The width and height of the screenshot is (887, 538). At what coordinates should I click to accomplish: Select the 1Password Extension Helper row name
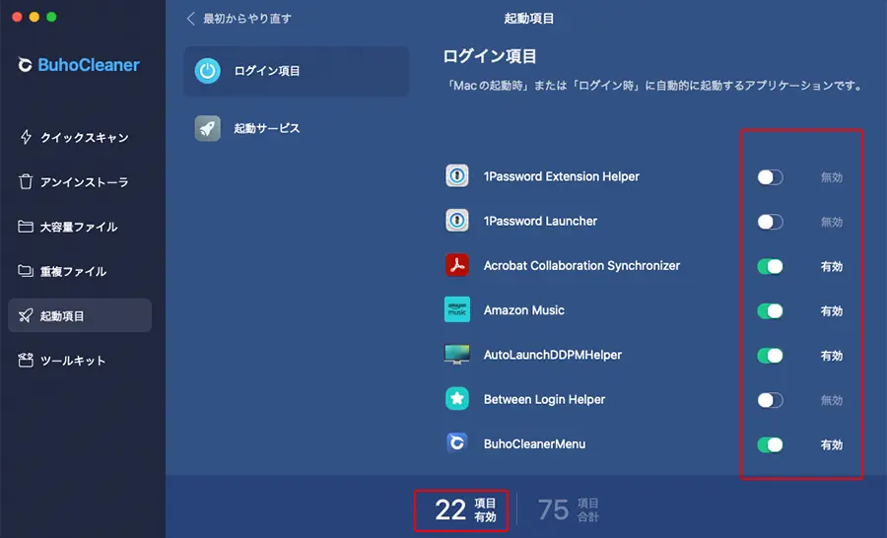point(561,176)
